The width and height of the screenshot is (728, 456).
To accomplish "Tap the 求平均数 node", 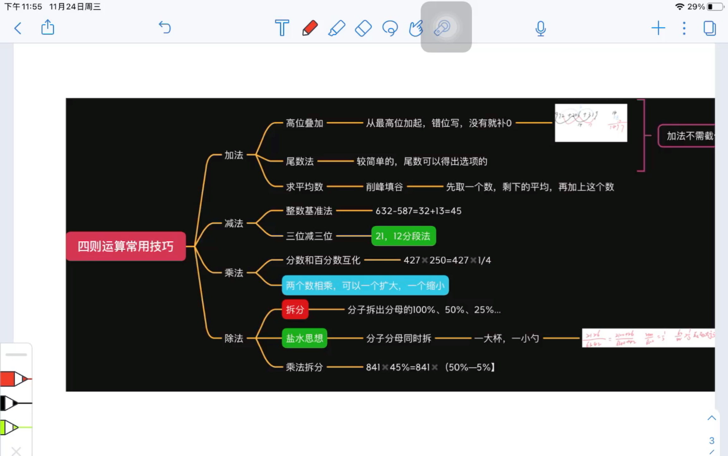I will (x=304, y=187).
